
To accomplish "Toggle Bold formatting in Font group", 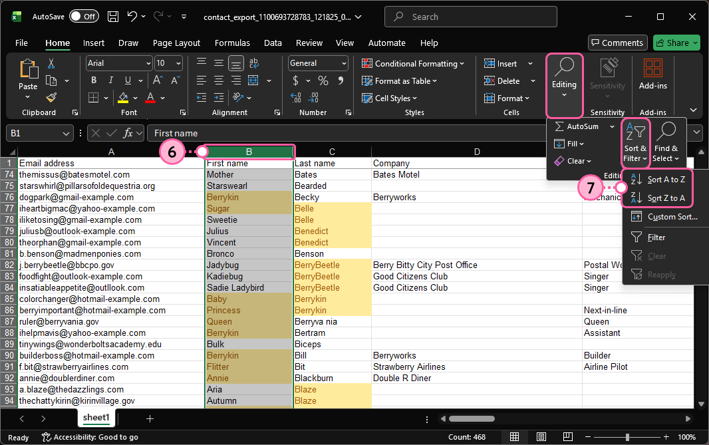I will coord(94,80).
